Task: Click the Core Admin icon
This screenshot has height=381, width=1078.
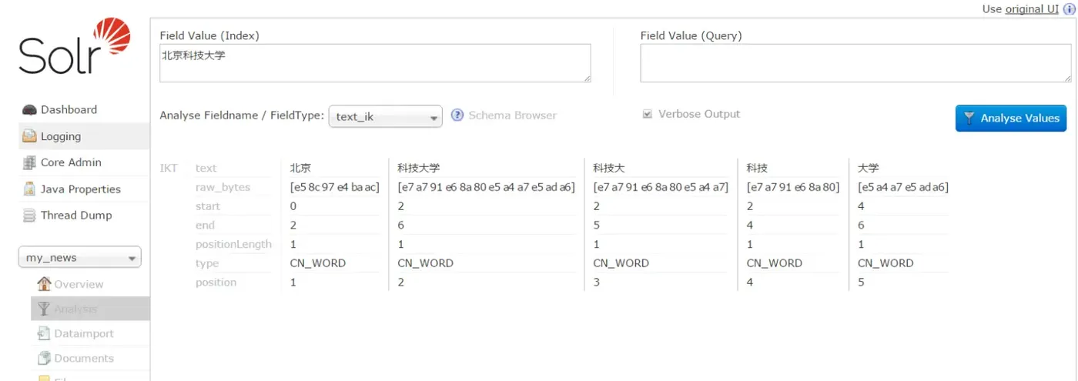Action: coord(29,162)
